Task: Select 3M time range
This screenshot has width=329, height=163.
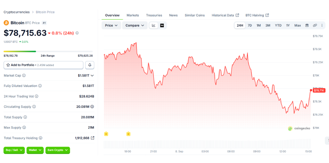Action: coord(268,25)
